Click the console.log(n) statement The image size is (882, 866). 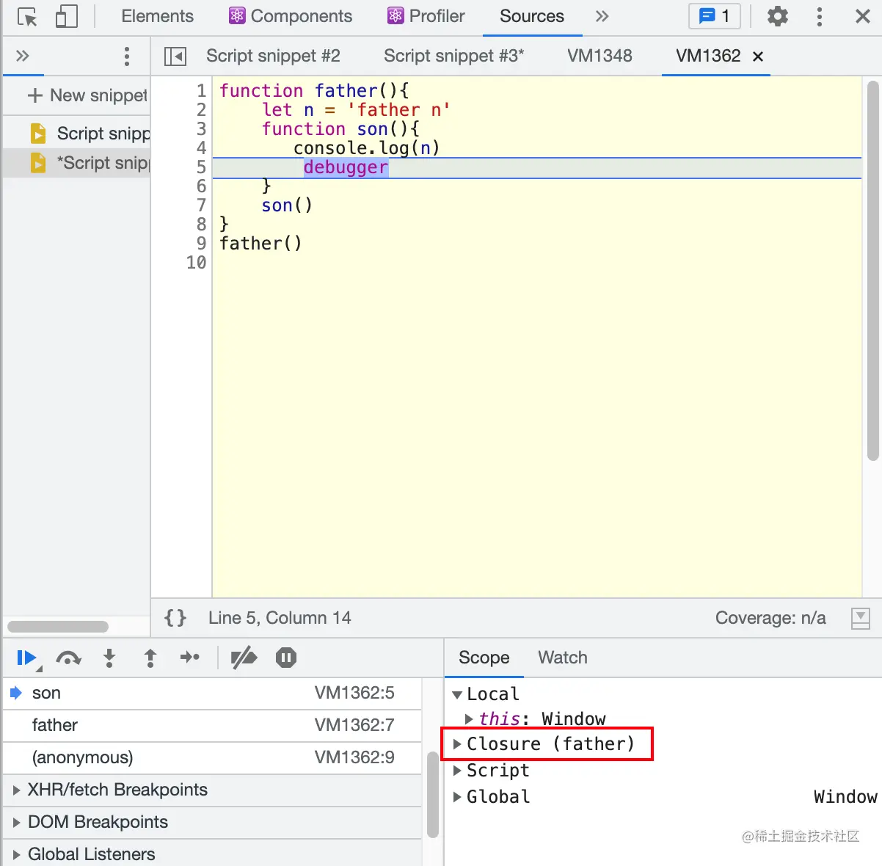[x=366, y=148]
